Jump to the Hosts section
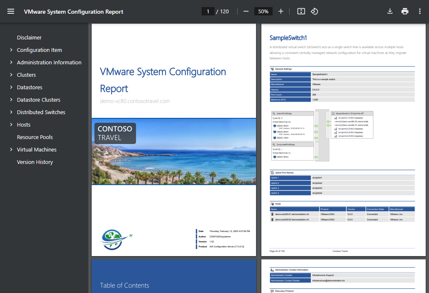The width and height of the screenshot is (429, 293). coord(24,125)
